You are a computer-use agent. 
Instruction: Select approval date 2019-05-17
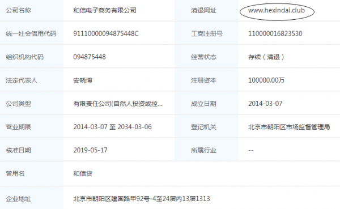click(x=90, y=150)
